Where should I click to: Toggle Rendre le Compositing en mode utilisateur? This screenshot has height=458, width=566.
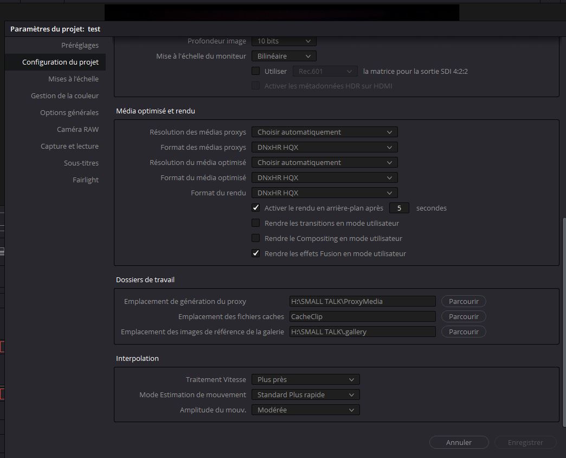[x=256, y=238]
